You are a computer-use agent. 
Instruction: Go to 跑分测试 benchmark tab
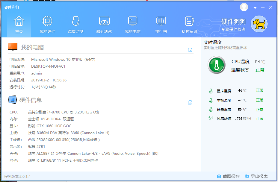point(104,25)
